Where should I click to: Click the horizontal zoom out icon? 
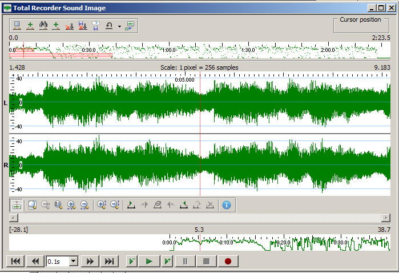tap(84, 205)
